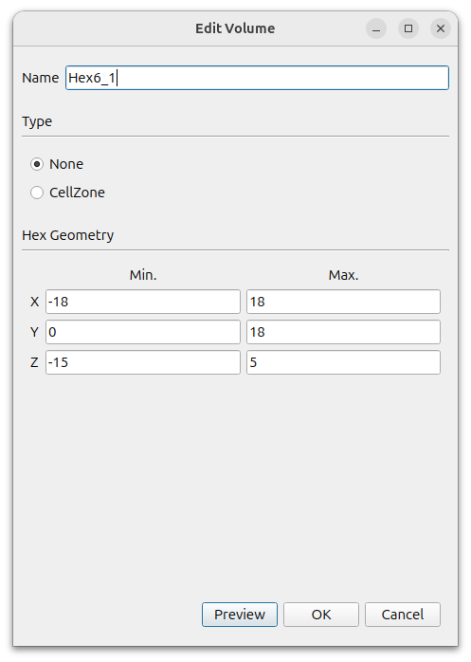Click the Min. column header label
The width and height of the screenshot is (471, 662).
click(143, 275)
